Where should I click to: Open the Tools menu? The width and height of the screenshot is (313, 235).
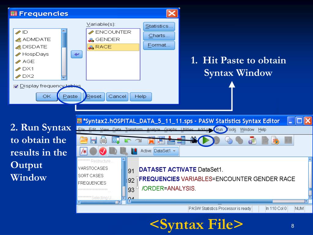pos(232,129)
